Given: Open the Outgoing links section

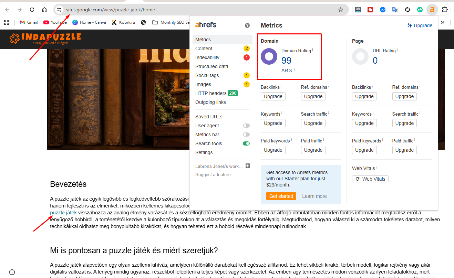Looking at the screenshot, I should pyautogui.click(x=210, y=102).
